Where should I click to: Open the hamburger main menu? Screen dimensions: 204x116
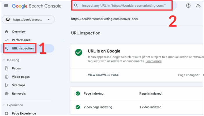pos(6,6)
